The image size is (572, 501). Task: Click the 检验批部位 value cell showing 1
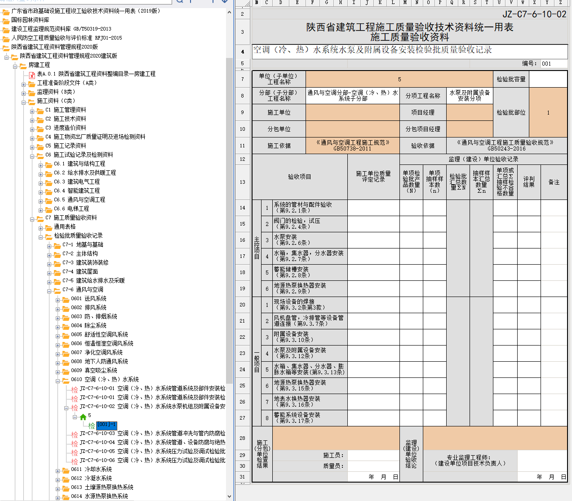pyautogui.click(x=548, y=112)
